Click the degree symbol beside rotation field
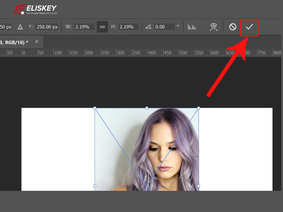This screenshot has height=212, width=283. click(x=178, y=27)
